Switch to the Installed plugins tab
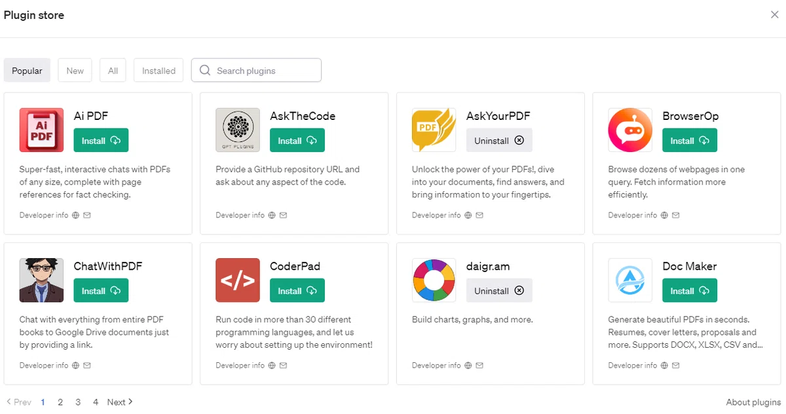The height and width of the screenshot is (414, 786). pos(159,70)
